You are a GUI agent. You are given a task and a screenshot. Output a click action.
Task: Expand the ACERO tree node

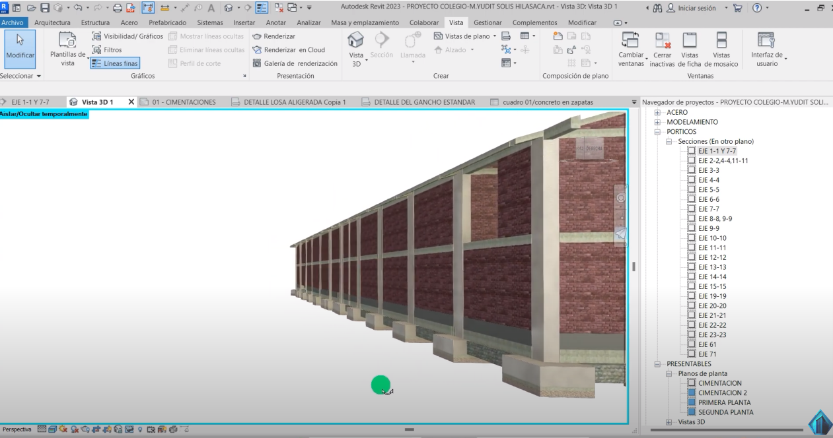click(x=658, y=113)
